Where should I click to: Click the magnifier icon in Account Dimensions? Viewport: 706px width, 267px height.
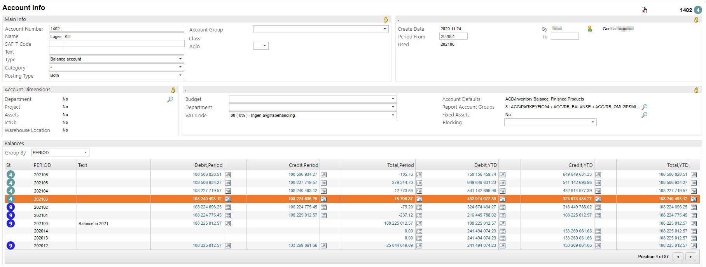pos(170,100)
